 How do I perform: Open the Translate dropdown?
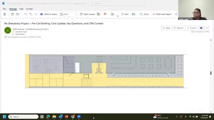pos(134,14)
